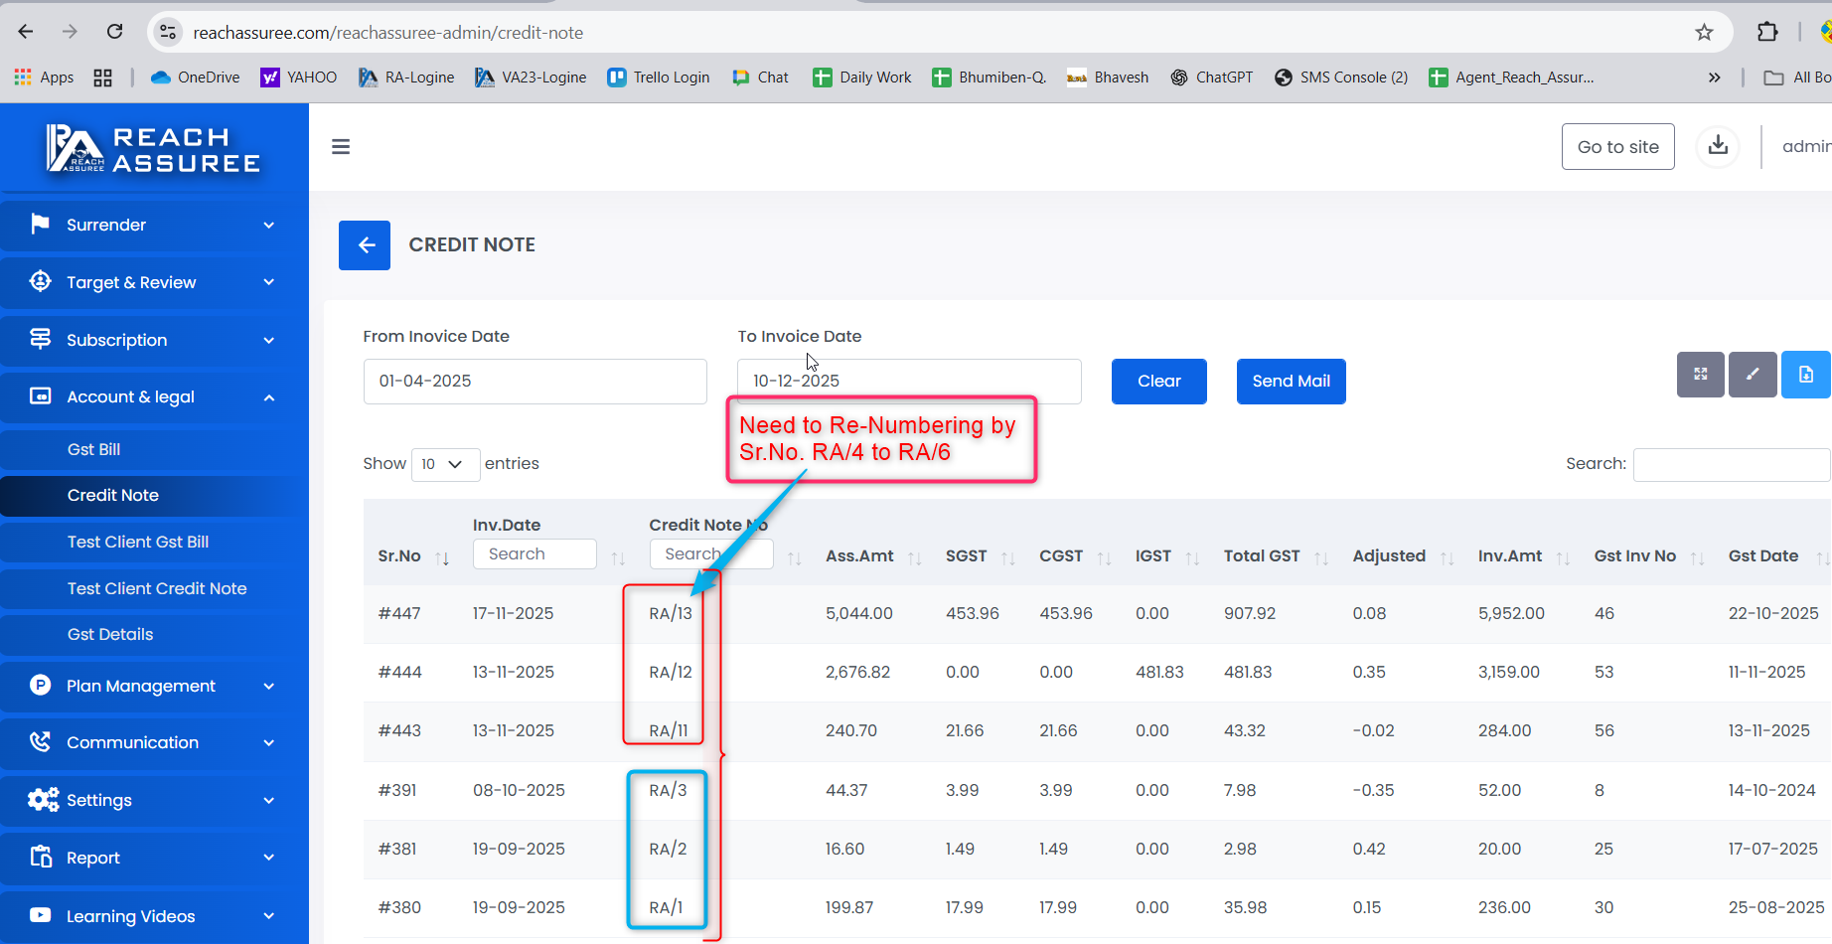
Task: Sort table by Sr.No column
Action: [442, 557]
